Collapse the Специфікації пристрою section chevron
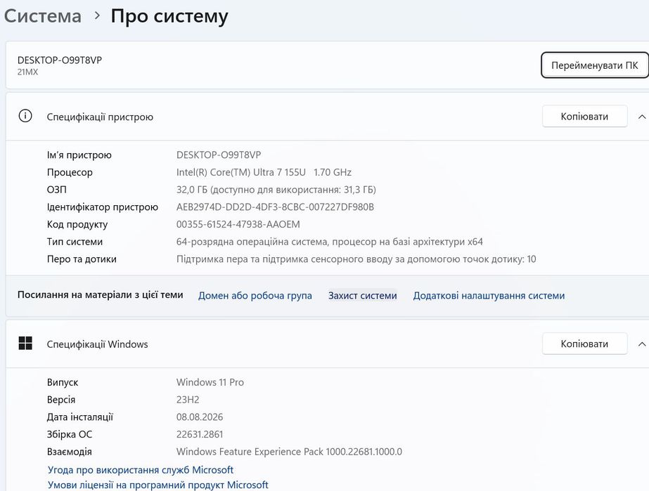649x491 pixels. [x=641, y=117]
